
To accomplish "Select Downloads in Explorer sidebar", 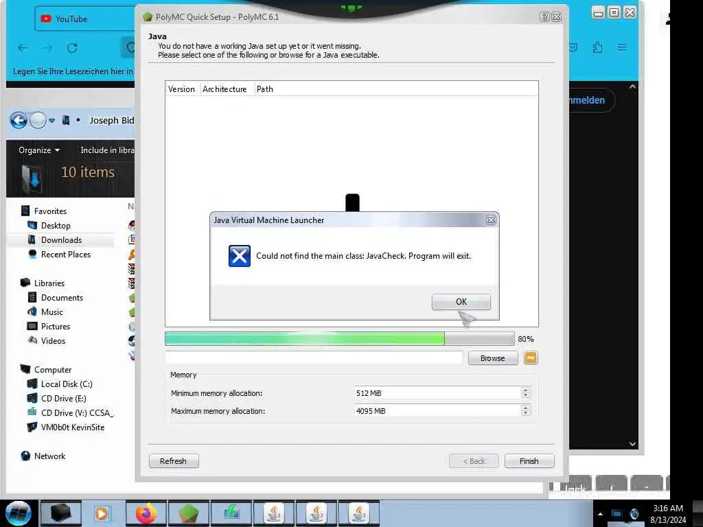I will (61, 239).
